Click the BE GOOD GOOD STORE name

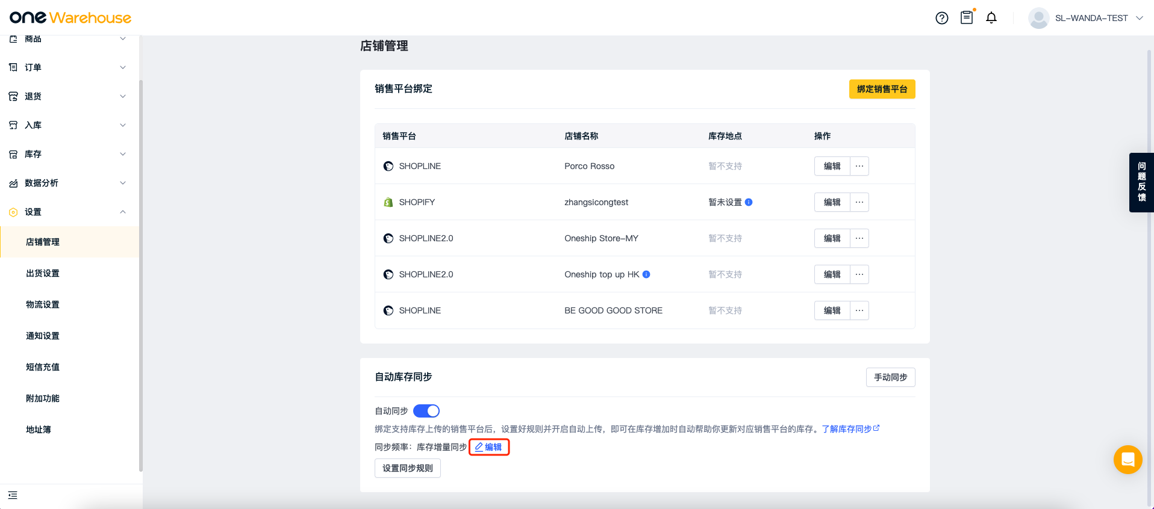pyautogui.click(x=613, y=310)
